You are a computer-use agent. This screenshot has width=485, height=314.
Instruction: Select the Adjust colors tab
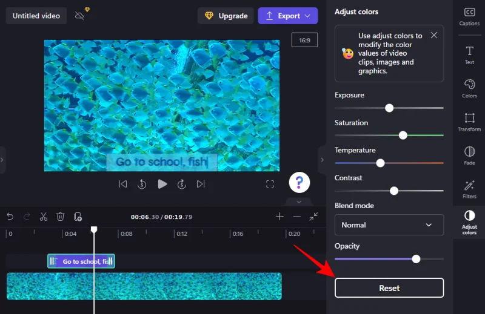469,222
